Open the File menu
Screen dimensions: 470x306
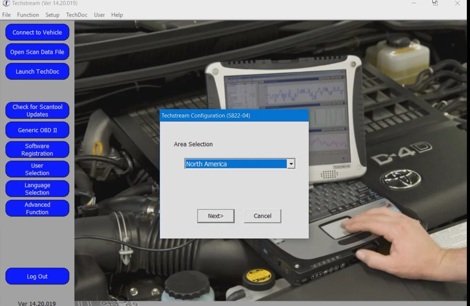click(6, 15)
